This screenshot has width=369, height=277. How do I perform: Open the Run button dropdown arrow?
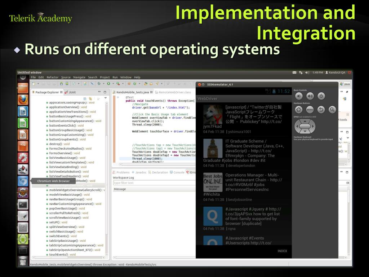(x=113, y=84)
